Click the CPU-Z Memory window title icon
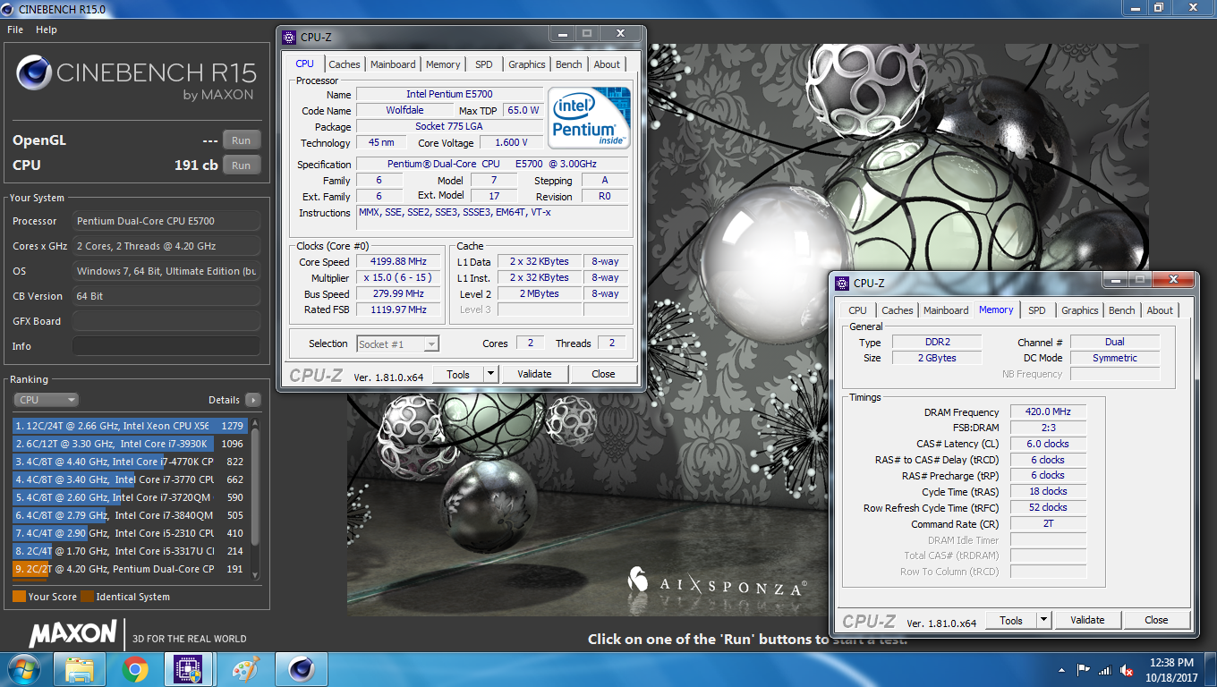The height and width of the screenshot is (687, 1217). (841, 283)
